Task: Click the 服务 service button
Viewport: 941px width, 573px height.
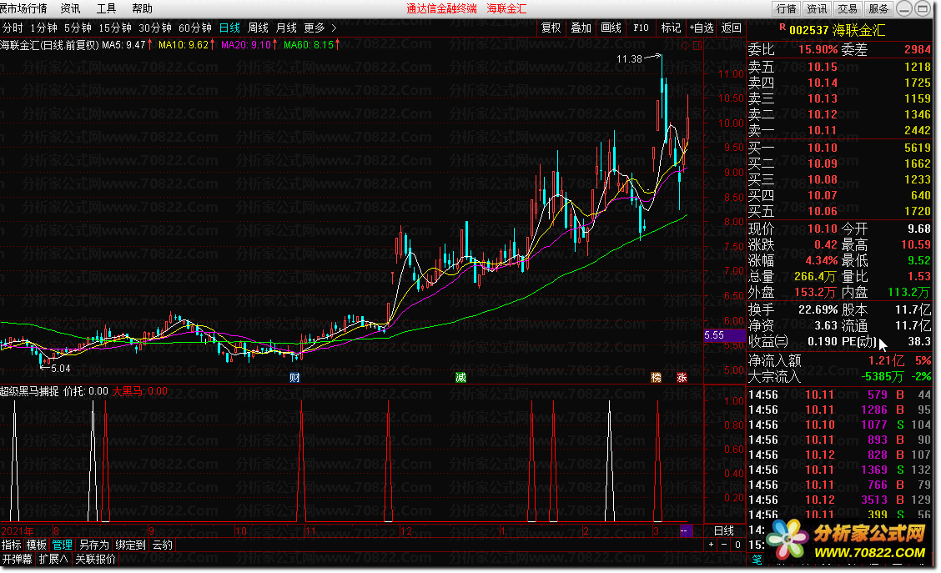Action: tap(878, 8)
